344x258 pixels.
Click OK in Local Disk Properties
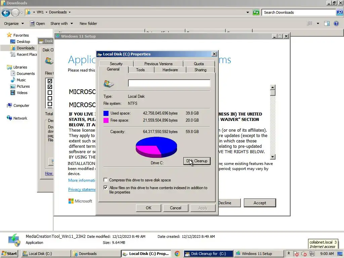pyautogui.click(x=148, y=208)
